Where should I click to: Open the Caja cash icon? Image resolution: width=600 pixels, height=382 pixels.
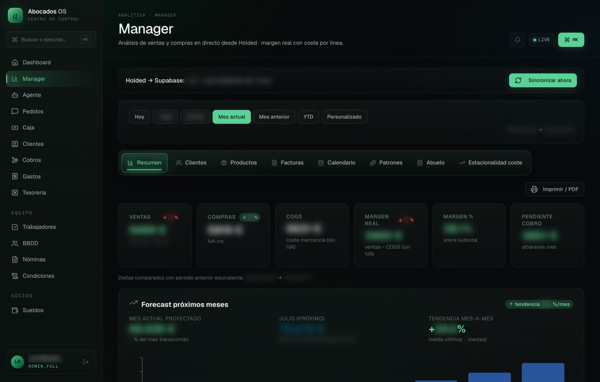point(15,127)
